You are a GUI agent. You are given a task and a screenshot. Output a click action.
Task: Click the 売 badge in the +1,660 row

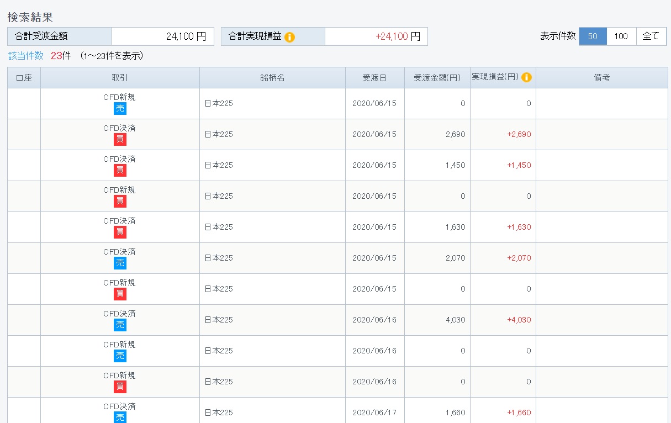click(120, 417)
